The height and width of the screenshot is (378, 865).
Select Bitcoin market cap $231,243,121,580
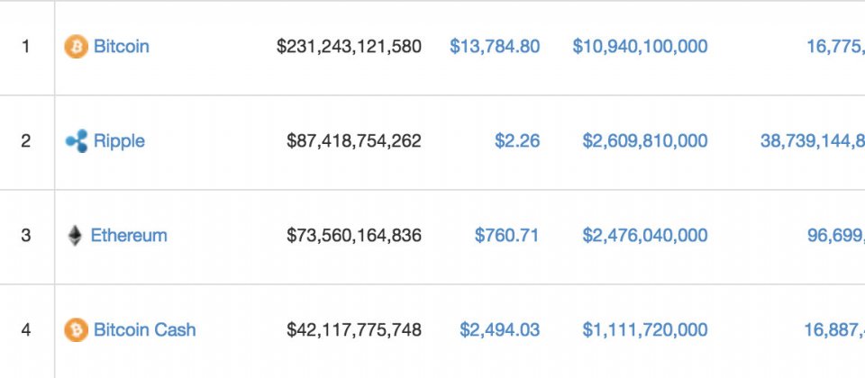350,46
